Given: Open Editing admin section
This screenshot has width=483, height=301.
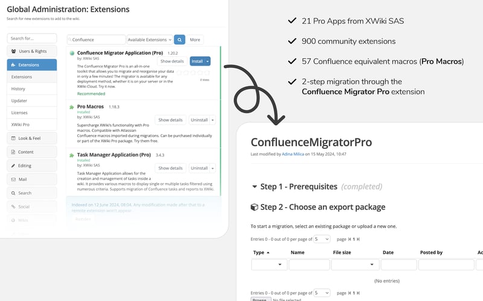Looking at the screenshot, I should point(32,166).
